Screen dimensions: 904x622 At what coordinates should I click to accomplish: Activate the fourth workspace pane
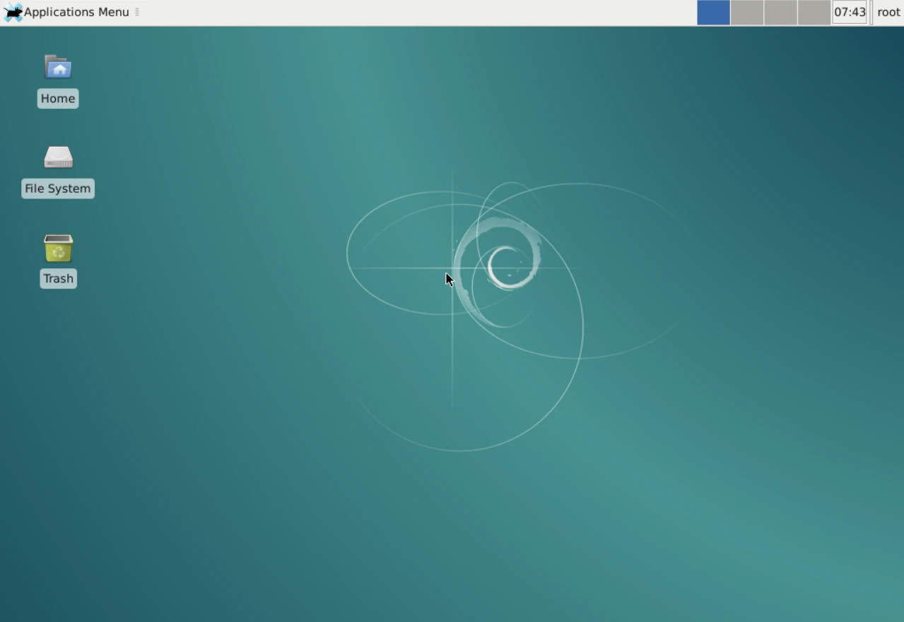click(813, 12)
